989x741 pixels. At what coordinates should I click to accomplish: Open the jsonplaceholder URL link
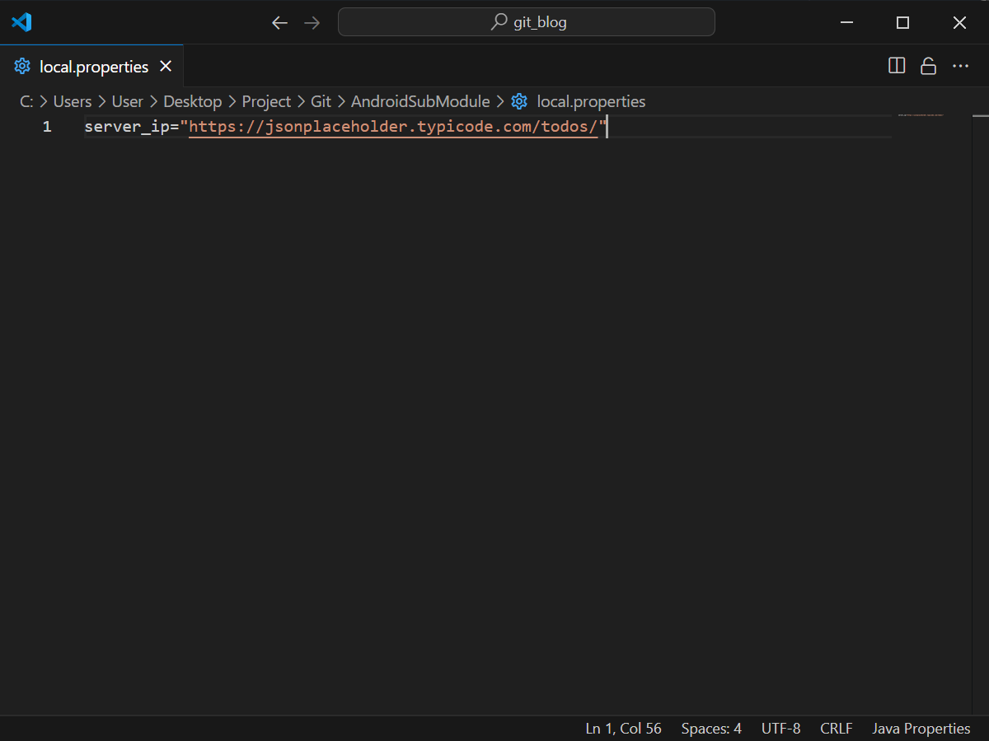click(393, 127)
